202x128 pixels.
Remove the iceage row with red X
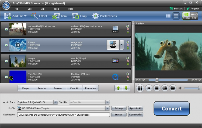[128, 45]
